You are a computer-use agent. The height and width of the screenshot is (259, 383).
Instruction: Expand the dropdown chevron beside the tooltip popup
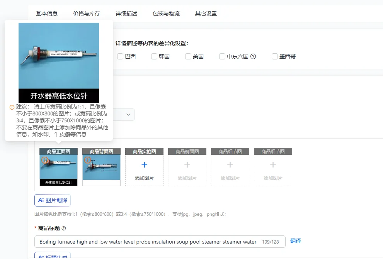tap(128, 115)
